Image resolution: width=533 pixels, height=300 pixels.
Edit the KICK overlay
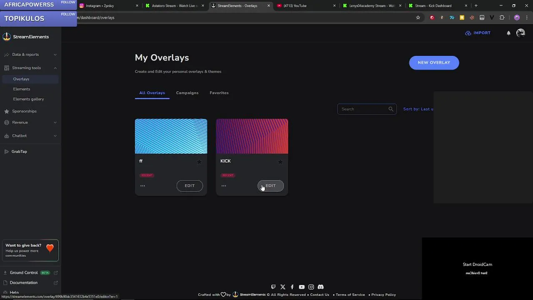[x=271, y=186]
